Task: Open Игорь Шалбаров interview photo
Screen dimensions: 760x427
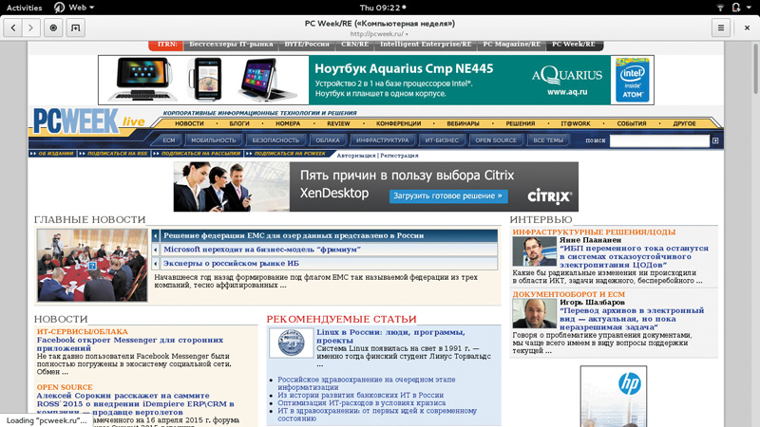Action: click(534, 314)
